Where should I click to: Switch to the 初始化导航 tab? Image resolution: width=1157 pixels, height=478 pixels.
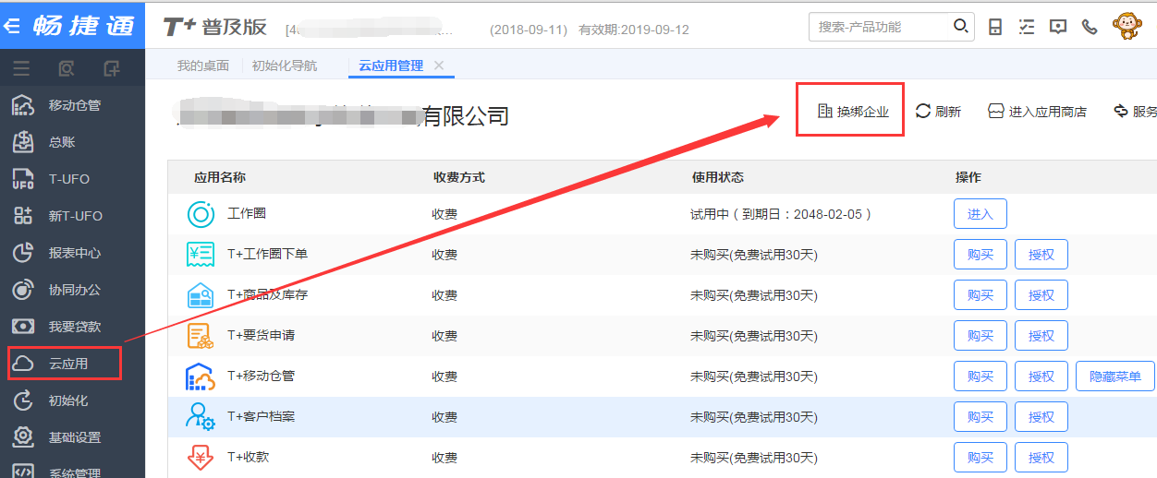point(285,66)
